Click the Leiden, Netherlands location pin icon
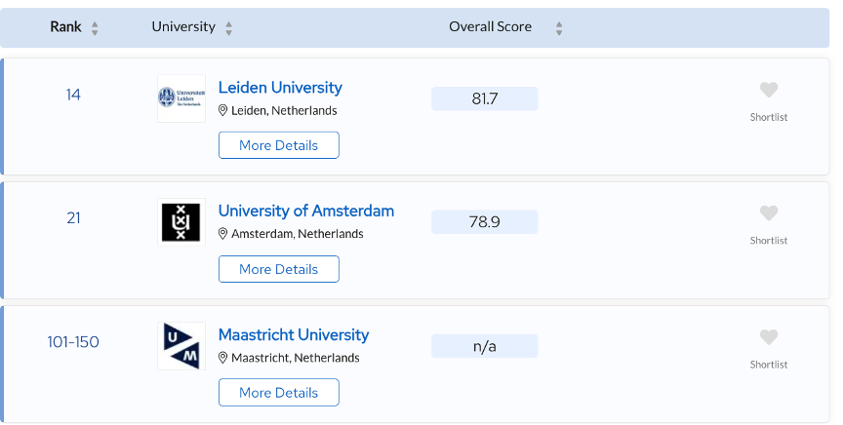 [223, 111]
